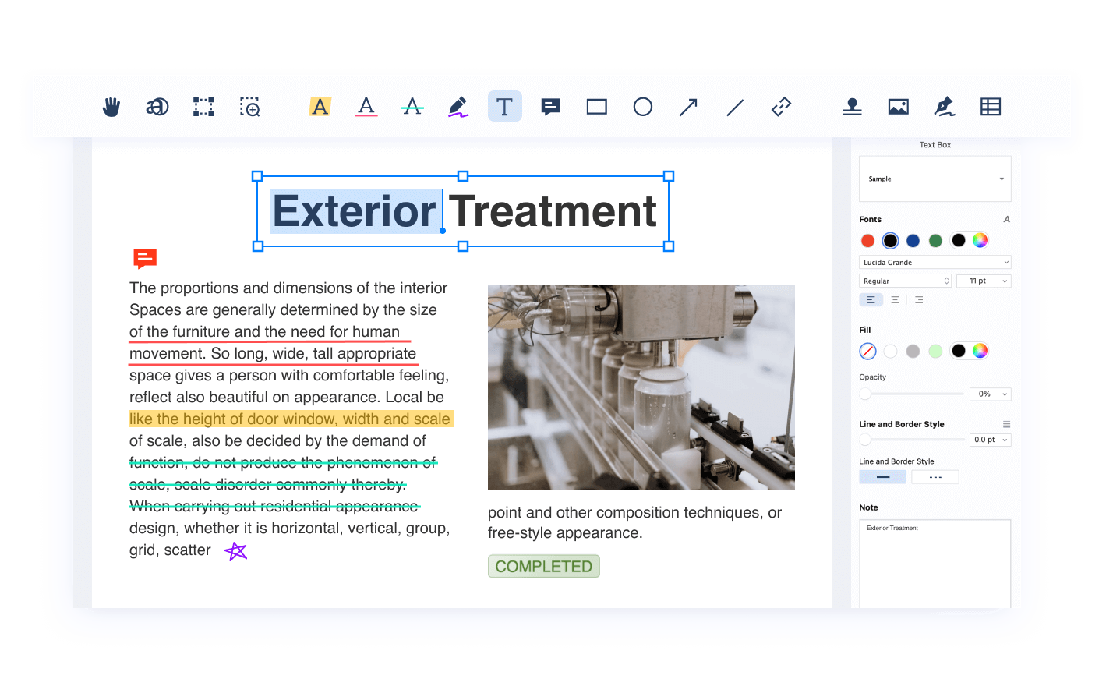Image resolution: width=1113 pixels, height=686 pixels.
Task: Insert a table with the Table tool
Action: pyautogui.click(x=991, y=107)
